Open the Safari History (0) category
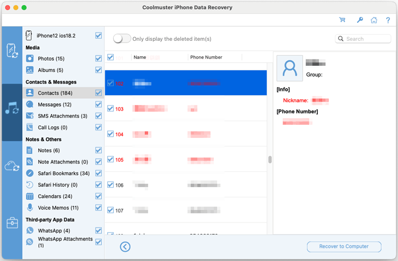 coord(64,185)
